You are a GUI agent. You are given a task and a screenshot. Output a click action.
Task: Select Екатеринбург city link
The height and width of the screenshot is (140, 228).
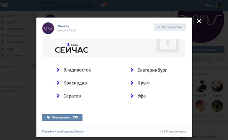coord(152,70)
